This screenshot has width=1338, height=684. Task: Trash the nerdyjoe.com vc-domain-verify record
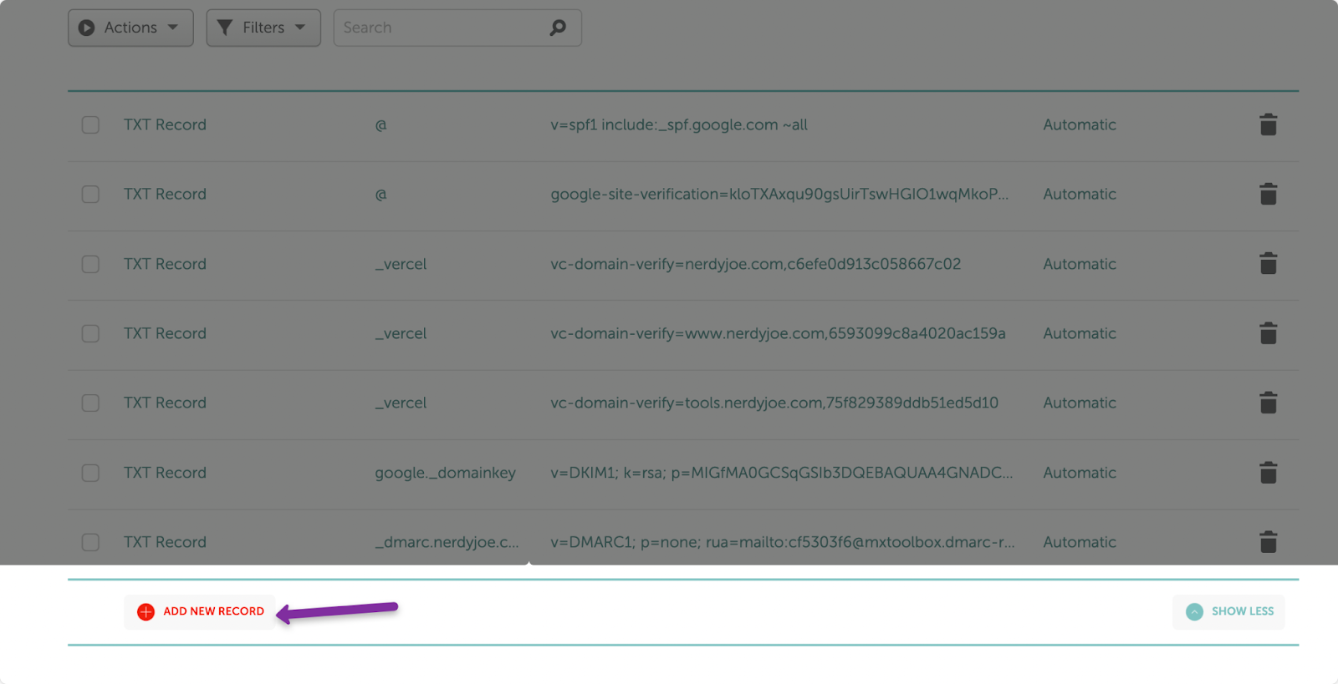tap(1268, 264)
